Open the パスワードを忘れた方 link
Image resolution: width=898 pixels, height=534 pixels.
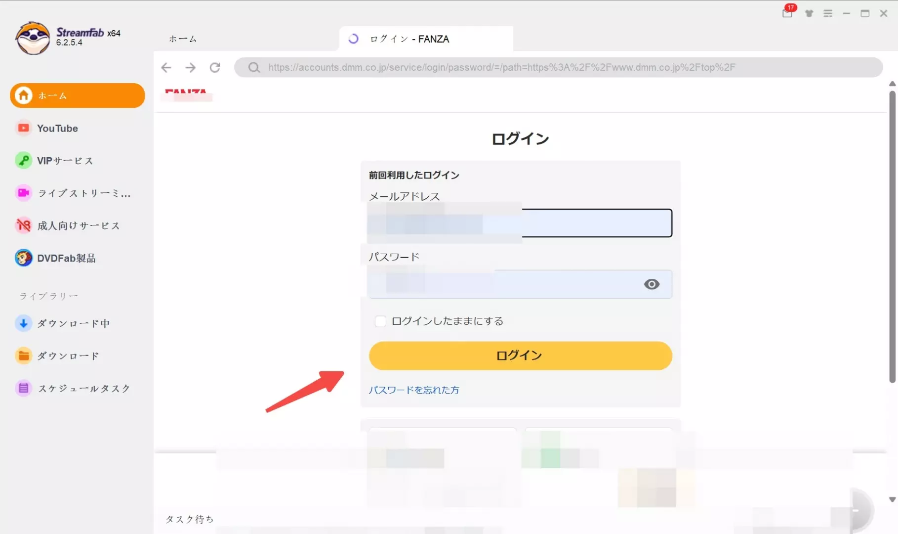coord(414,390)
